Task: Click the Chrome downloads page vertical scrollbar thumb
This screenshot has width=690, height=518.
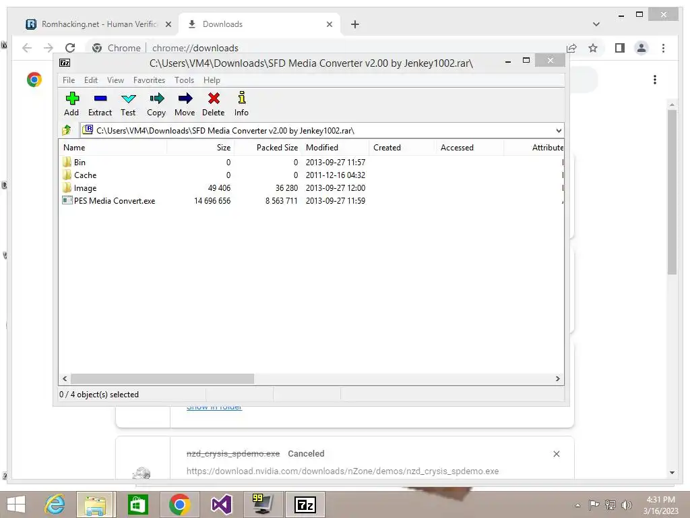Action: click(x=672, y=192)
